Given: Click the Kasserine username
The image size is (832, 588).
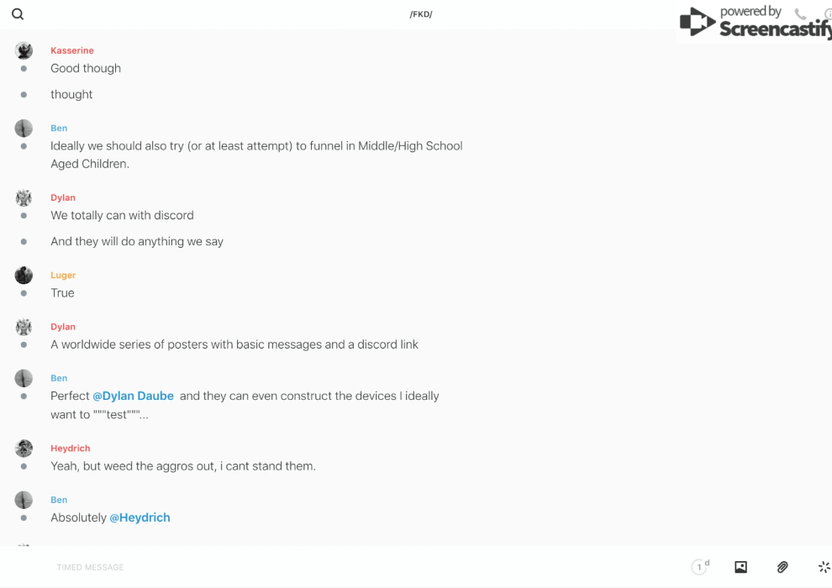Looking at the screenshot, I should (x=72, y=50).
